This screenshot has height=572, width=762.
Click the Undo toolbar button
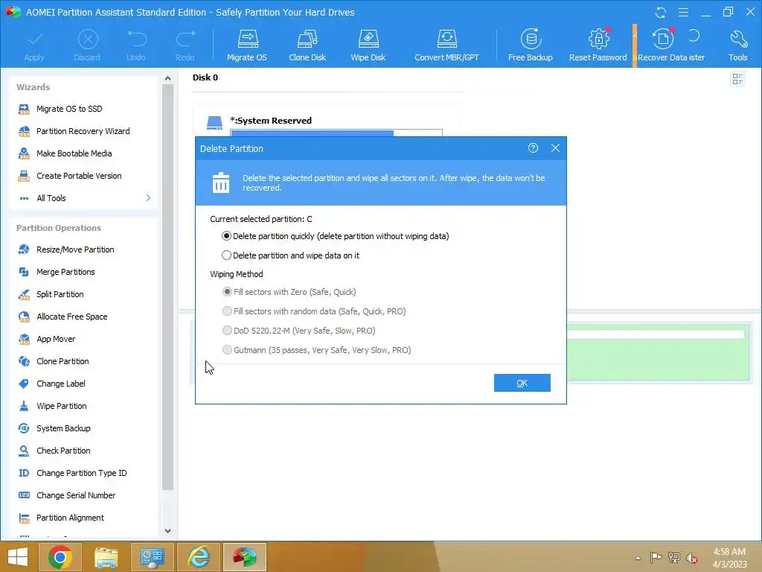tap(136, 45)
